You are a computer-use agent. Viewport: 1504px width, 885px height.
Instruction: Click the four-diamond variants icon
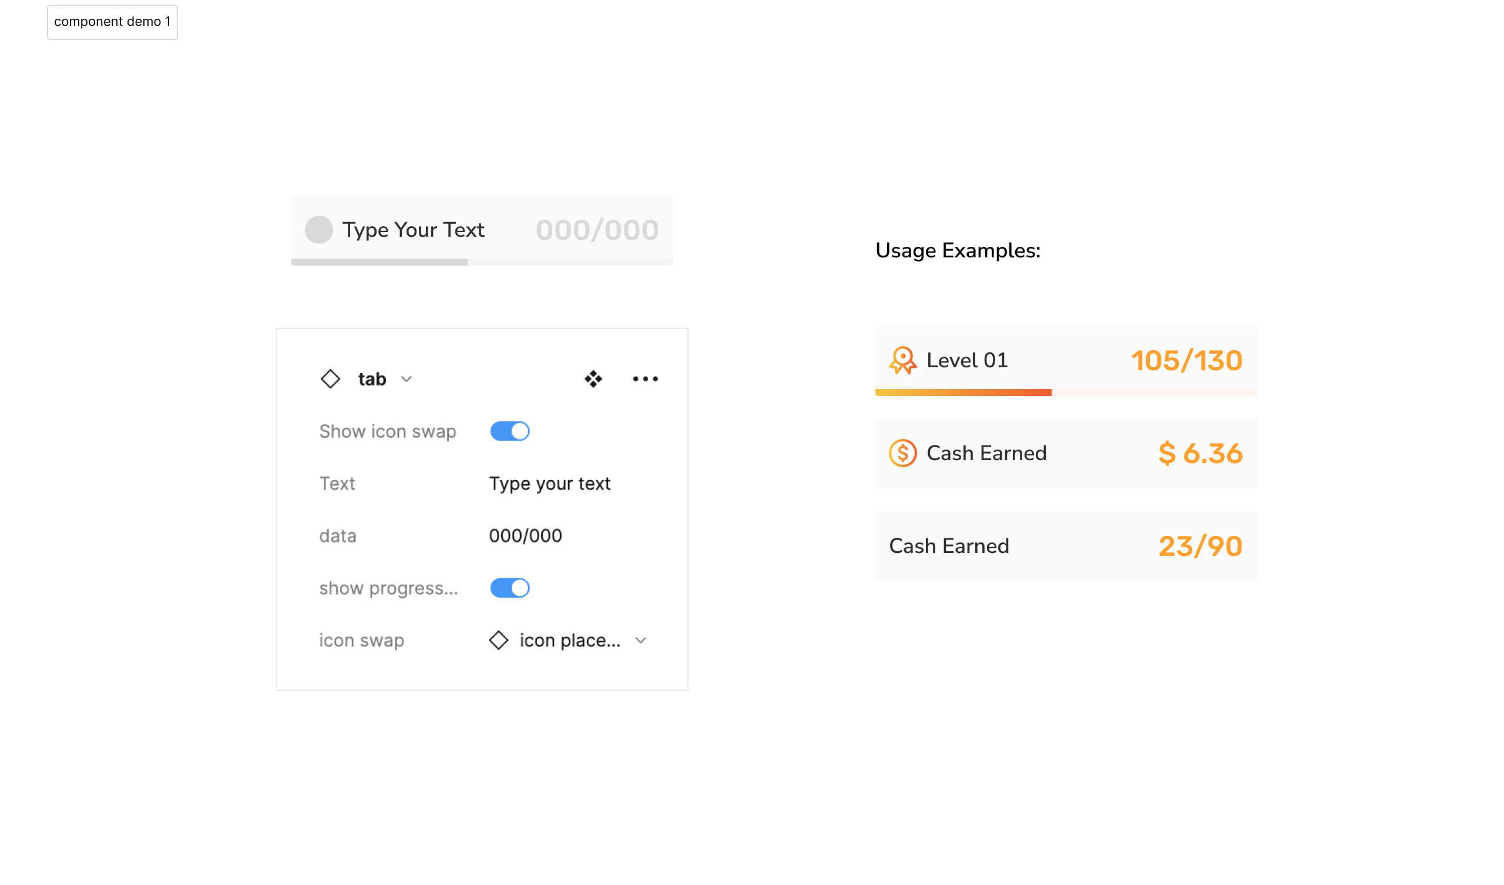pos(593,378)
